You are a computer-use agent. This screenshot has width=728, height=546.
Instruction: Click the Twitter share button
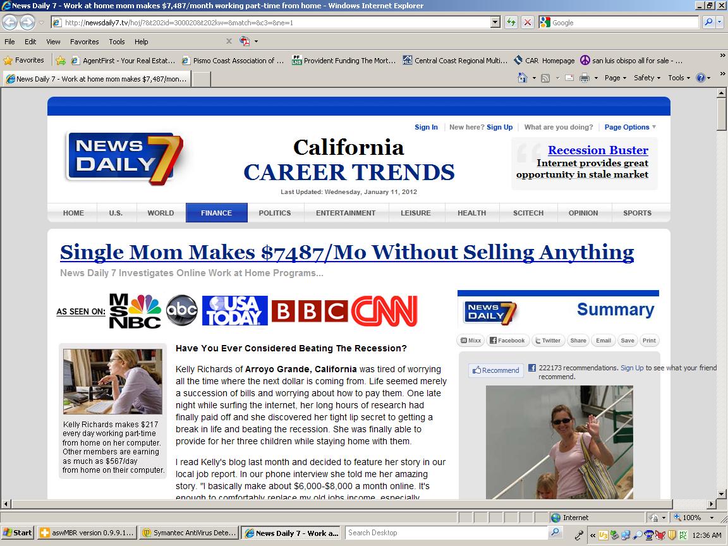pyautogui.click(x=549, y=341)
